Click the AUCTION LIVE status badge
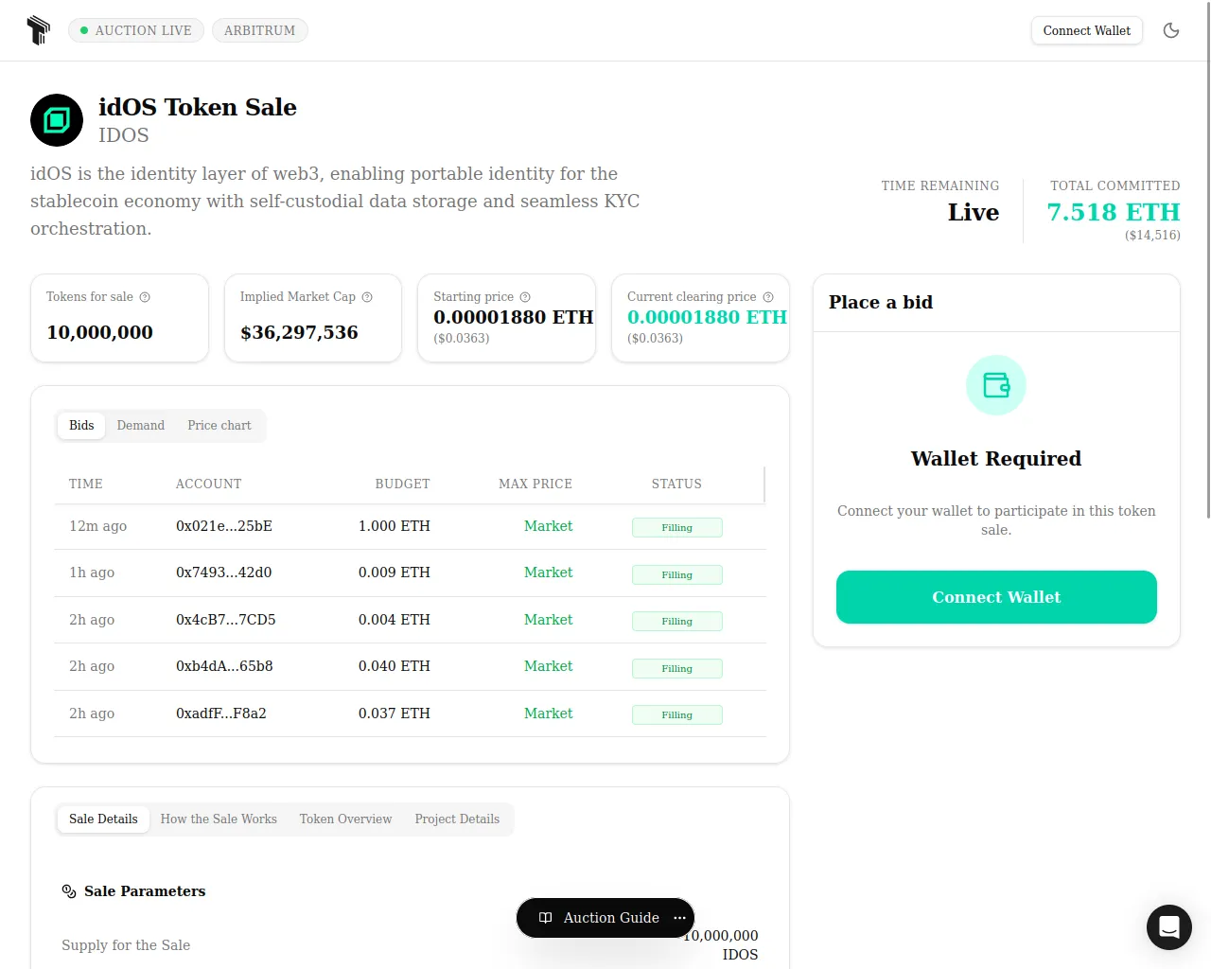 (x=136, y=30)
